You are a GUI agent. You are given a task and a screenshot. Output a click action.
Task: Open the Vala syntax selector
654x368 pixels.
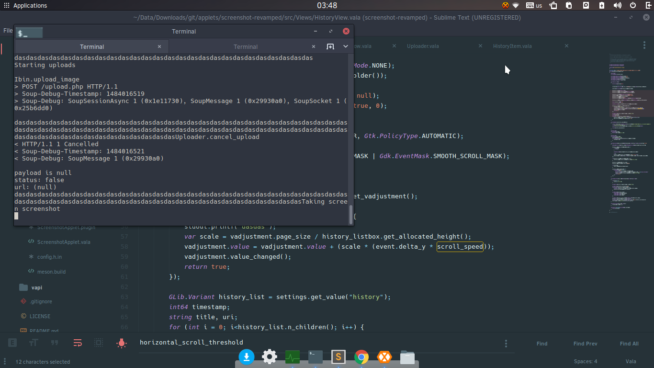click(x=631, y=362)
